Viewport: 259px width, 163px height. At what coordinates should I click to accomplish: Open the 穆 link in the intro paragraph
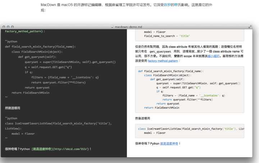[176, 5]
